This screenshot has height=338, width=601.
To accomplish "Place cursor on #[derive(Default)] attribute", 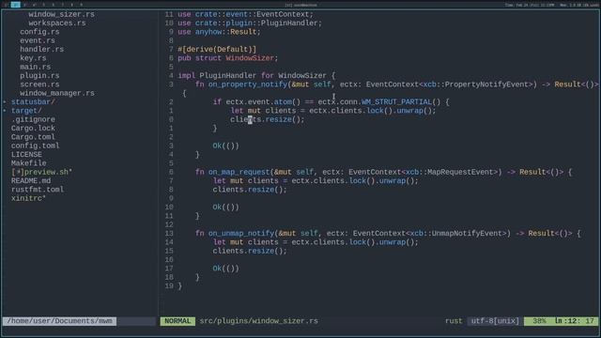I will coord(217,50).
